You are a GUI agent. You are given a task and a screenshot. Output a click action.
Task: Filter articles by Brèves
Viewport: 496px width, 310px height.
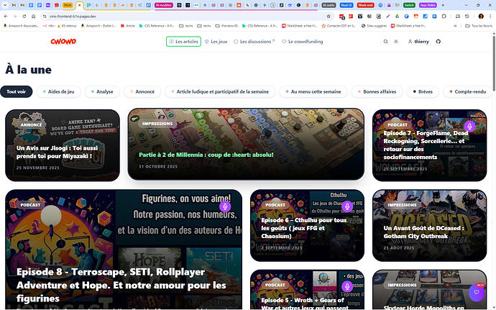click(423, 91)
